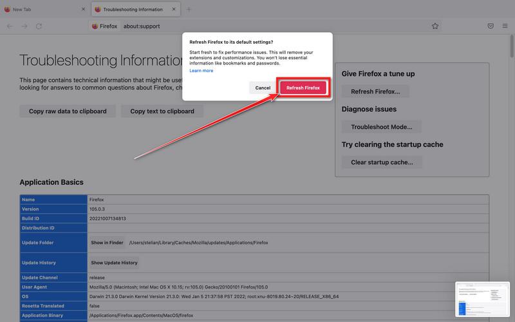The image size is (515, 322).
Task: Open the screenshot thumbnail preview
Action: 482,299
